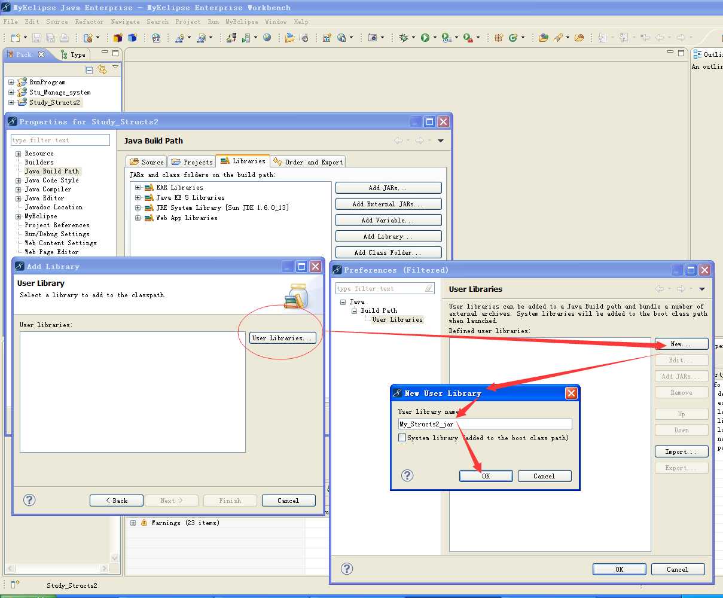The width and height of the screenshot is (723, 598).
Task: Expand EAR Libraries in build path list
Action: coord(138,187)
